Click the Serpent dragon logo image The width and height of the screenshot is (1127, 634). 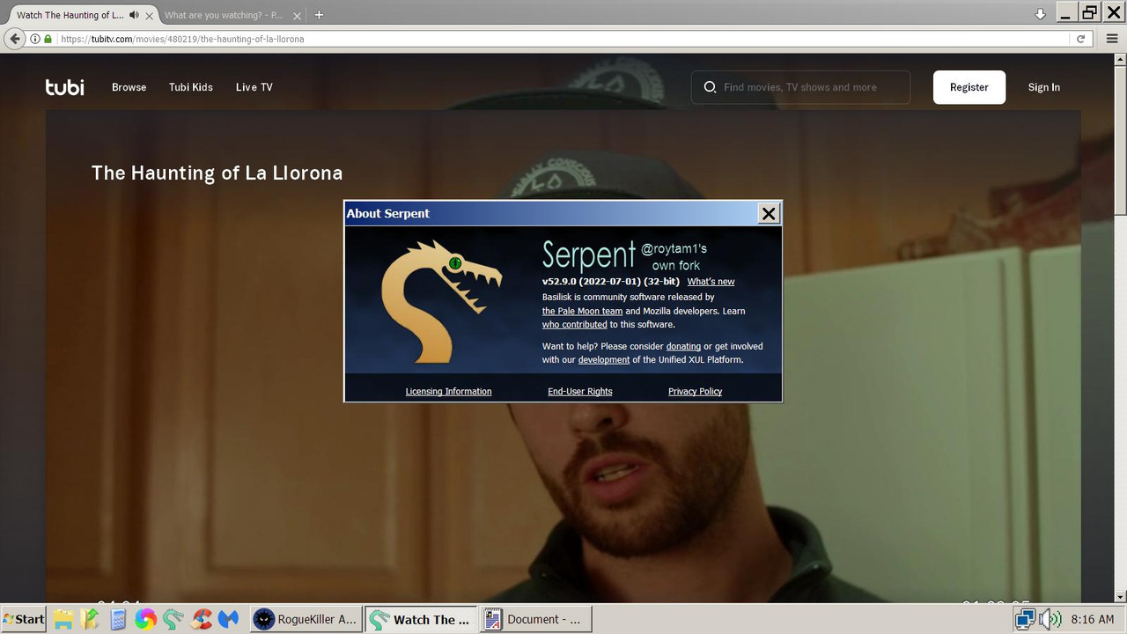pos(440,300)
